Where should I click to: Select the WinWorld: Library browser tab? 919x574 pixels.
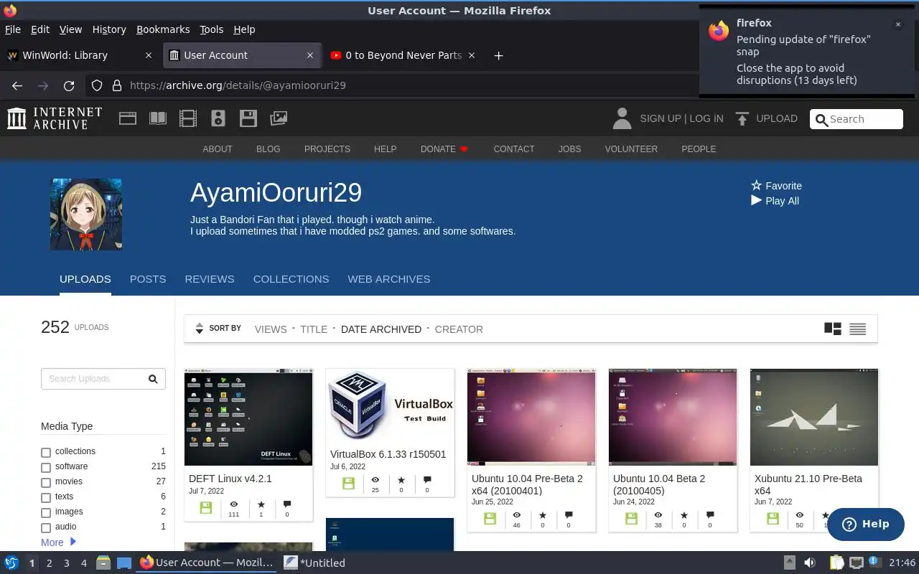pyautogui.click(x=79, y=55)
